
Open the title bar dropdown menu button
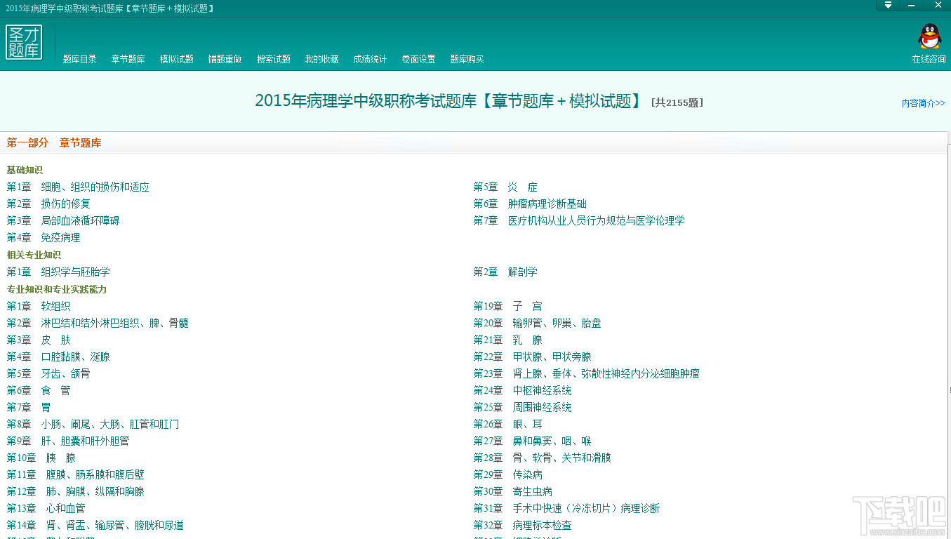click(888, 5)
